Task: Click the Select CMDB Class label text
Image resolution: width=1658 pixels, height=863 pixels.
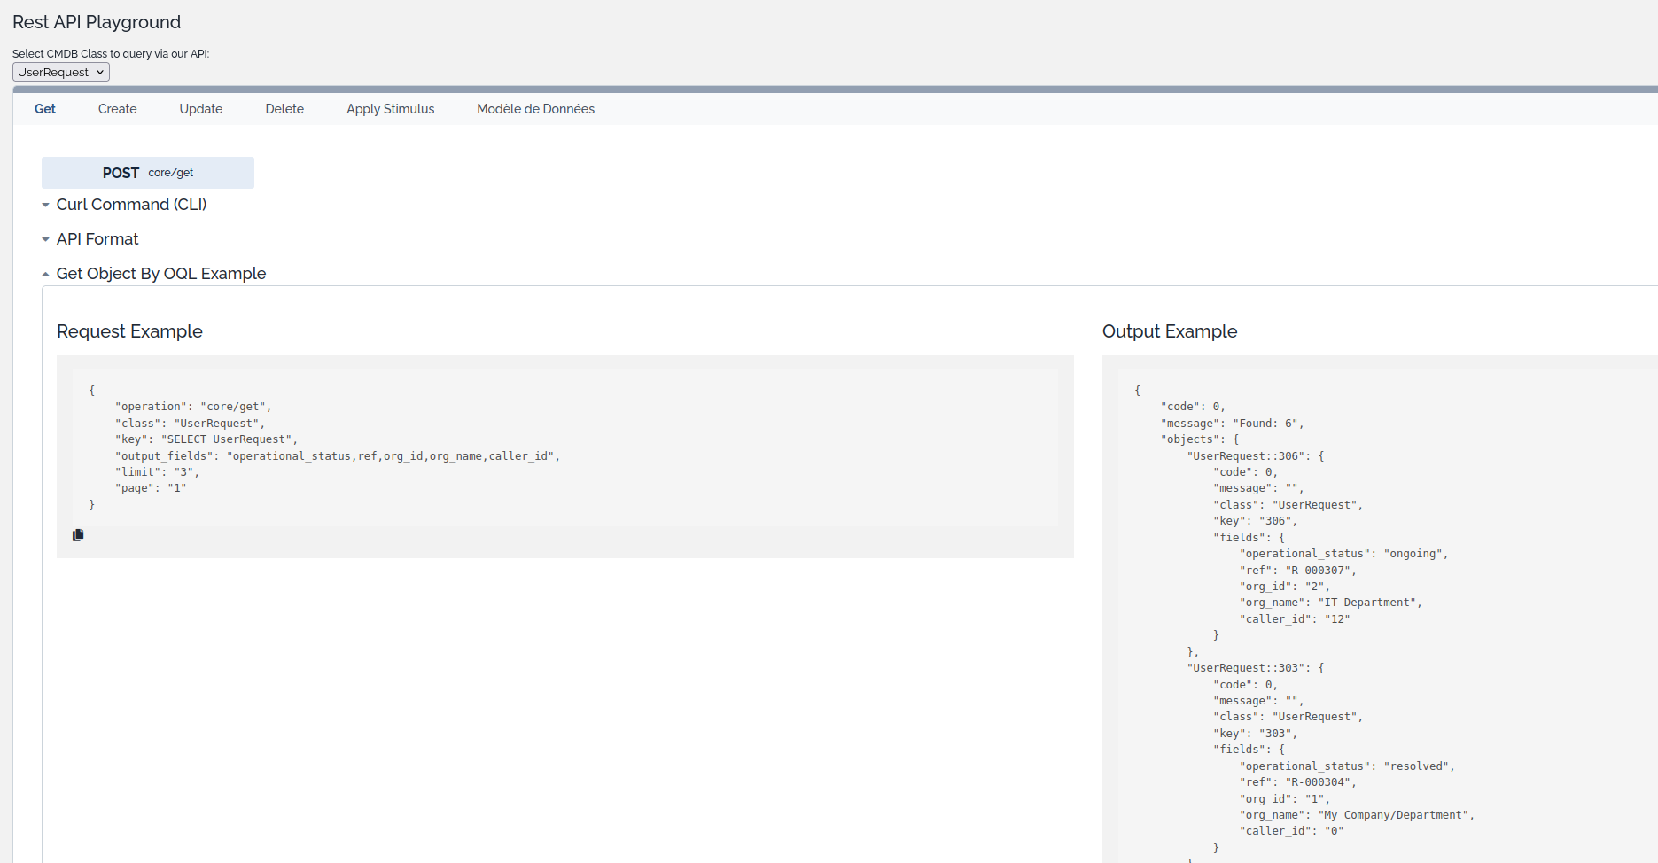Action: point(111,54)
